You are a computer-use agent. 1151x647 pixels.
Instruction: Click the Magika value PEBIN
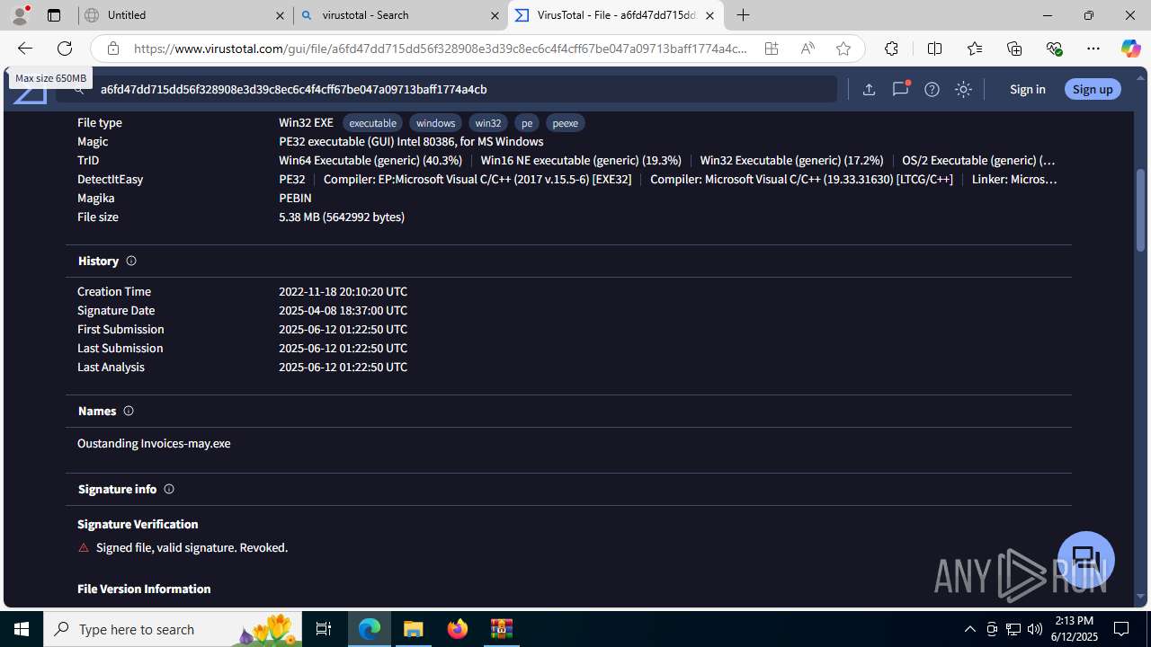295,198
